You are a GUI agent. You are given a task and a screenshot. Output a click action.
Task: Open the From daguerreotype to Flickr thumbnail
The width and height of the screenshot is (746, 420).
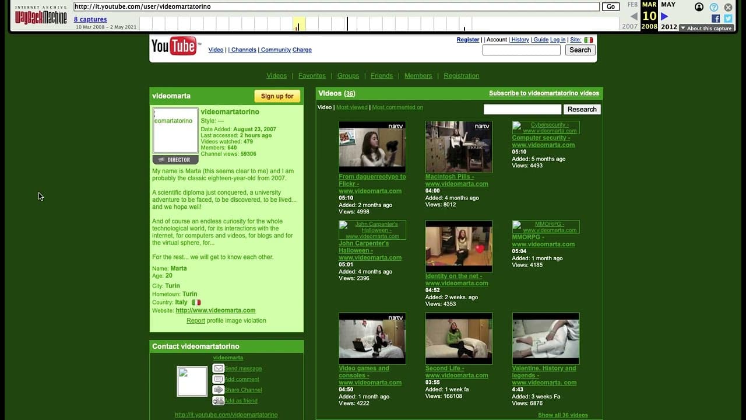click(x=372, y=147)
